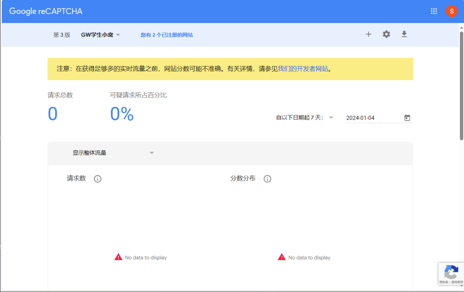
Task: Click the 您有 2 个已注册的网站 link
Action: click(x=167, y=35)
